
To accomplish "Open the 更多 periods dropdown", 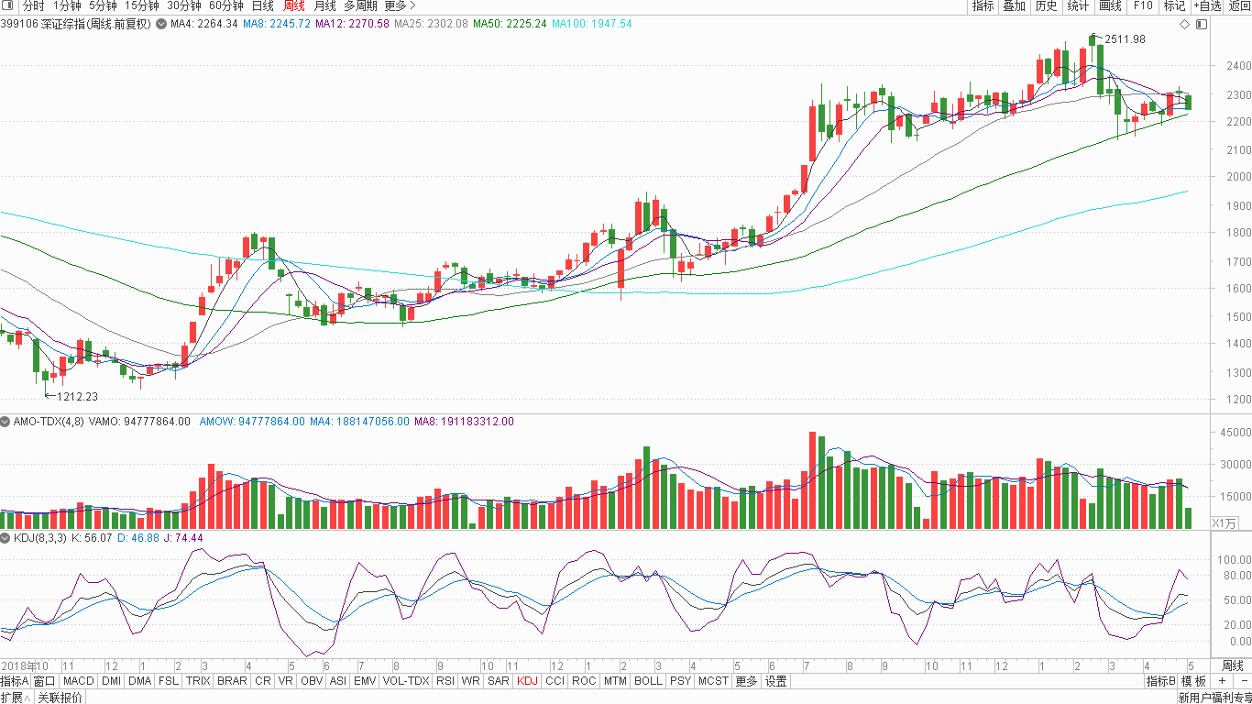I will pos(400,5).
